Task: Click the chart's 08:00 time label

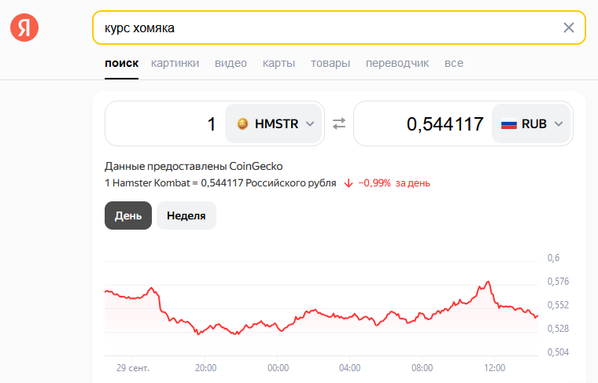Action: pos(423,368)
